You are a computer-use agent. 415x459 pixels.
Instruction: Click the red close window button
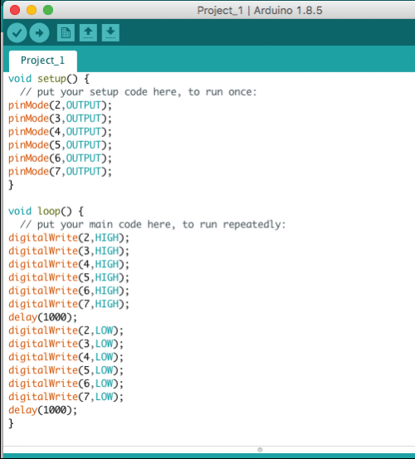tap(15, 10)
